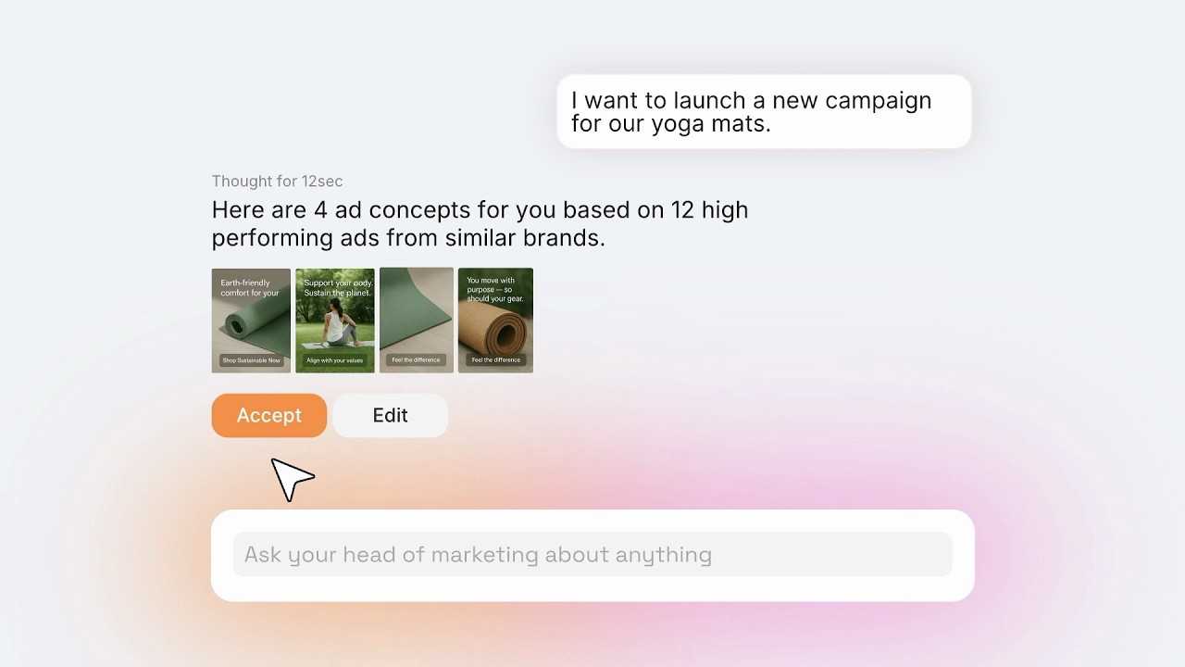Click 'Earth-friendly comfort' headline on first ad
Image resolution: width=1185 pixels, height=667 pixels.
[250, 287]
